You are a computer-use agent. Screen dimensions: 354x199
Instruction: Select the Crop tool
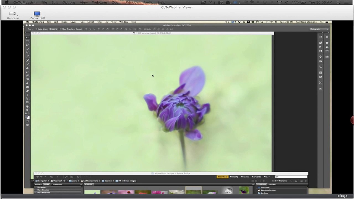[x=27, y=52]
